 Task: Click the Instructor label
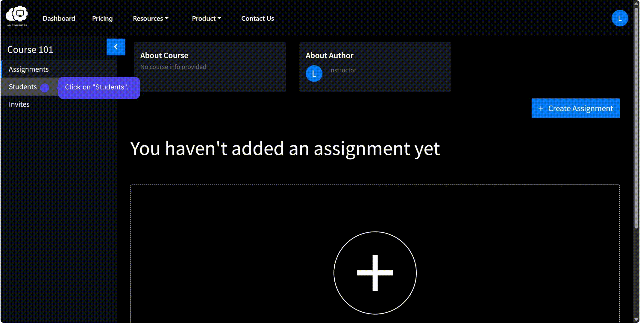(343, 70)
